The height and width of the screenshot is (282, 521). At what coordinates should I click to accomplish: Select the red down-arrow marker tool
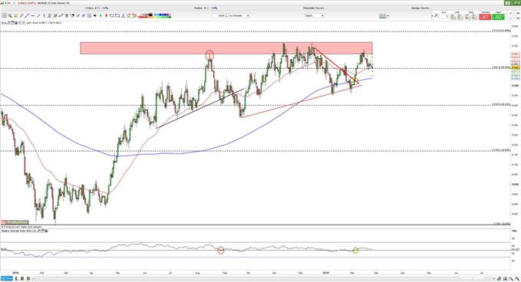pos(107,15)
